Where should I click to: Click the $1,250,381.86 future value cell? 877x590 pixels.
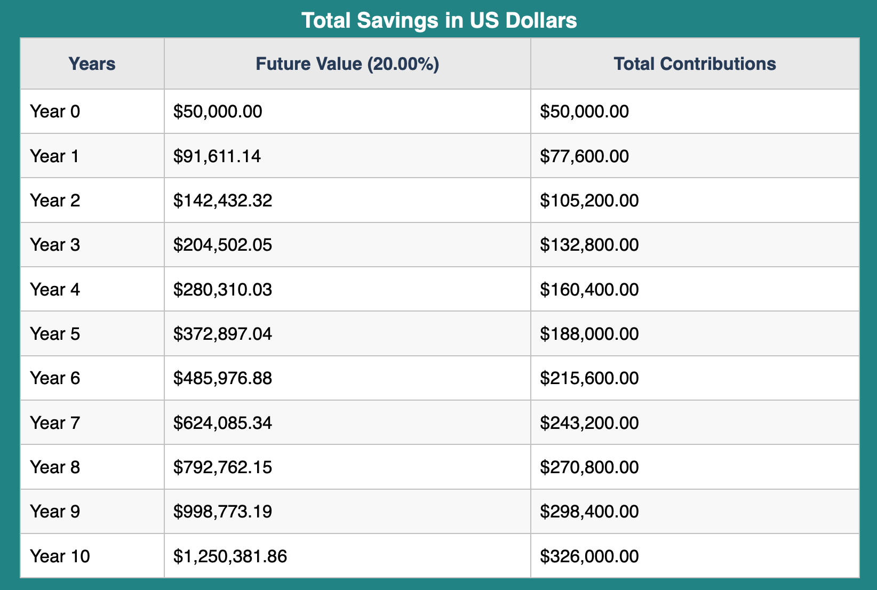click(230, 556)
